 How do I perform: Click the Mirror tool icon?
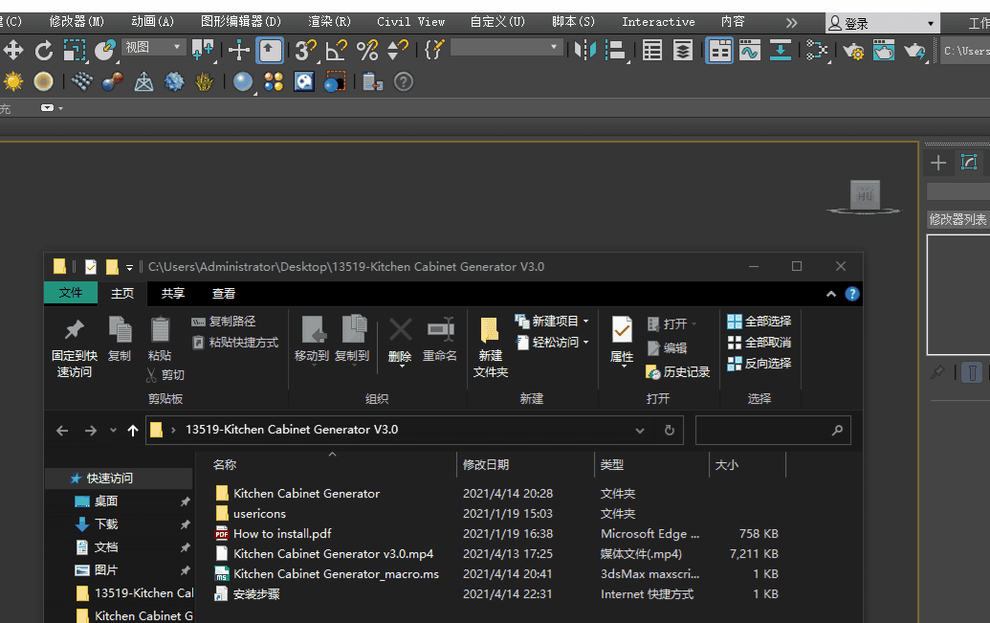tap(584, 50)
